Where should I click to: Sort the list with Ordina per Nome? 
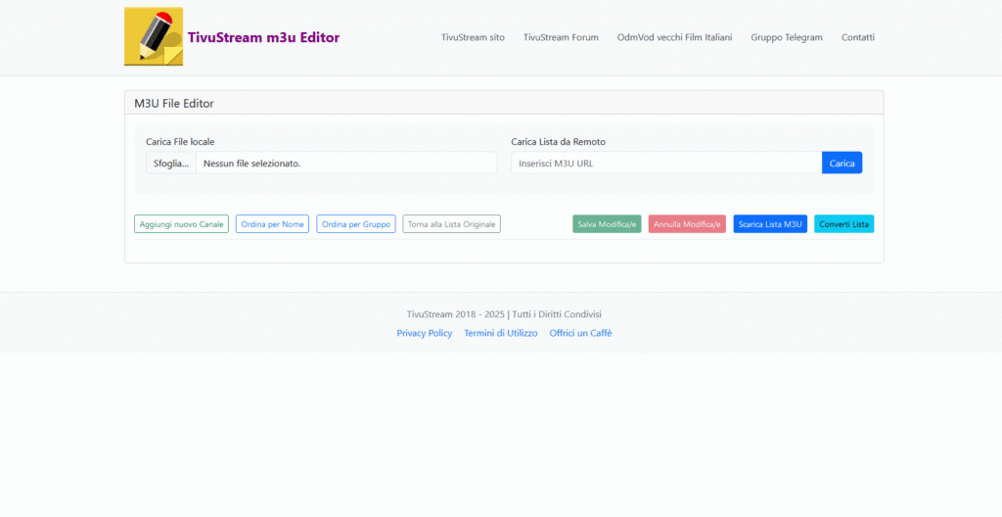tap(272, 224)
